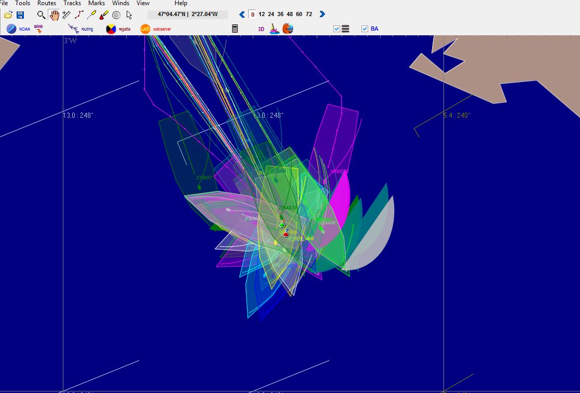
Task: Open the Winds menu
Action: [x=120, y=3]
